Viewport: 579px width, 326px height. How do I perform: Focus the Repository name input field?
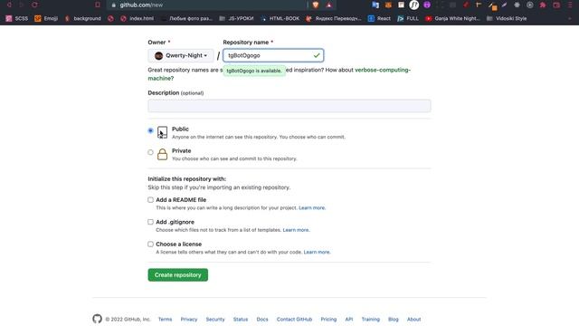pos(273,55)
